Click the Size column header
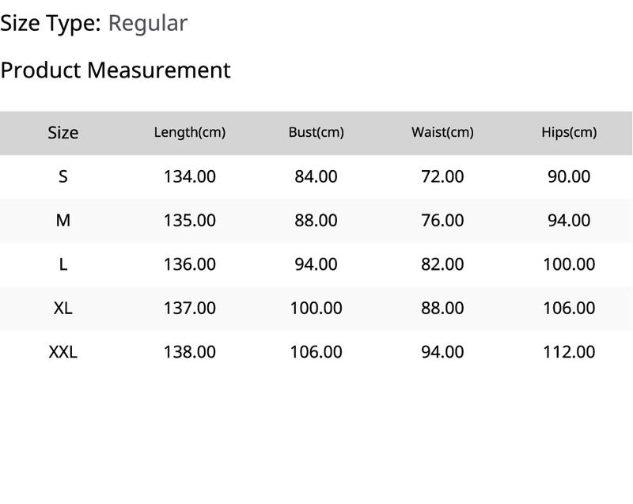This screenshot has width=633, height=504. [x=63, y=133]
